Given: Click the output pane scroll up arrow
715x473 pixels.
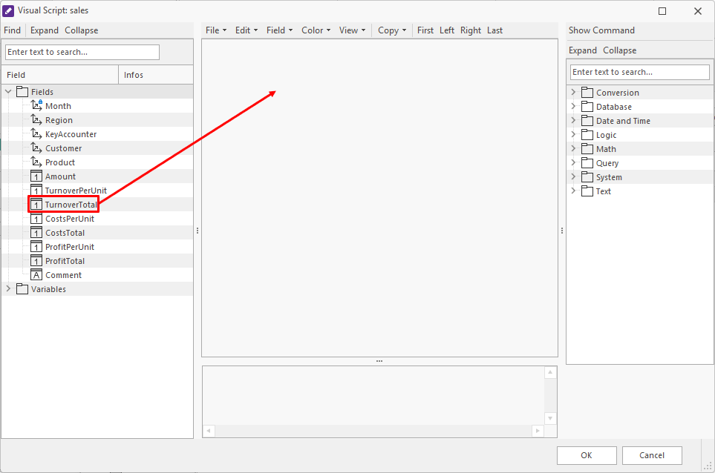Looking at the screenshot, I should tap(550, 372).
